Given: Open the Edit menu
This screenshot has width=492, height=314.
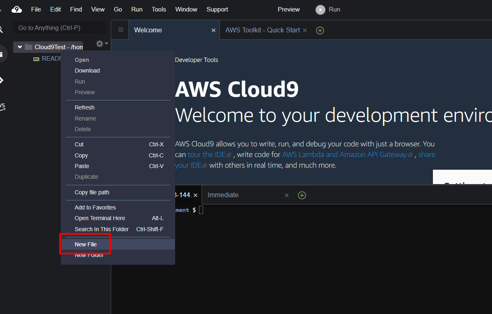Looking at the screenshot, I should pyautogui.click(x=55, y=9).
